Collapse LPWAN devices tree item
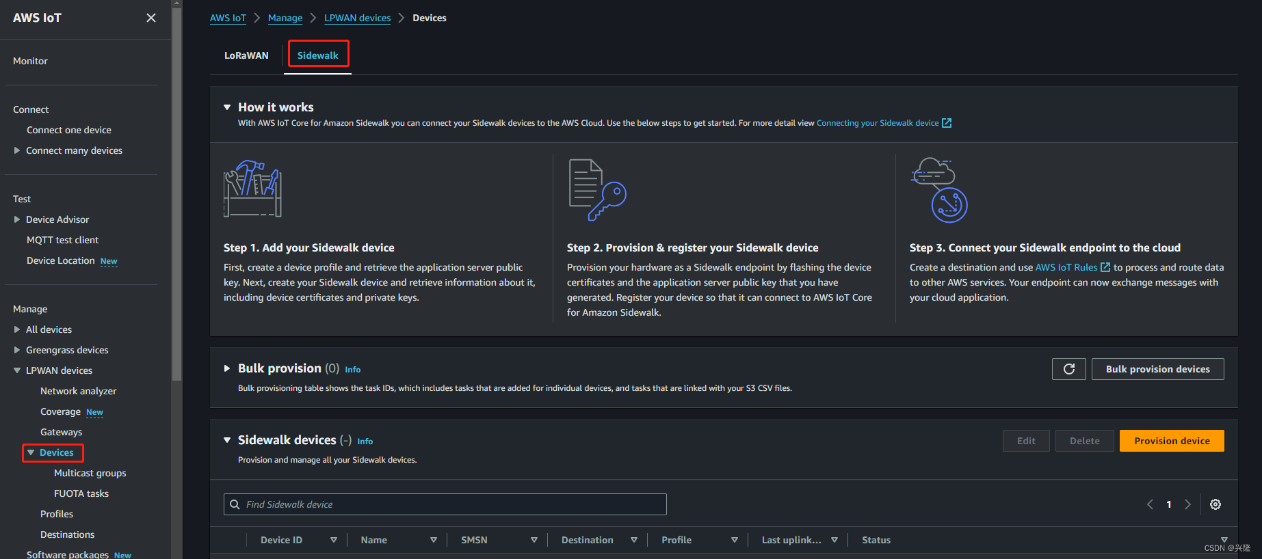Viewport: 1262px width, 559px height. tap(17, 370)
